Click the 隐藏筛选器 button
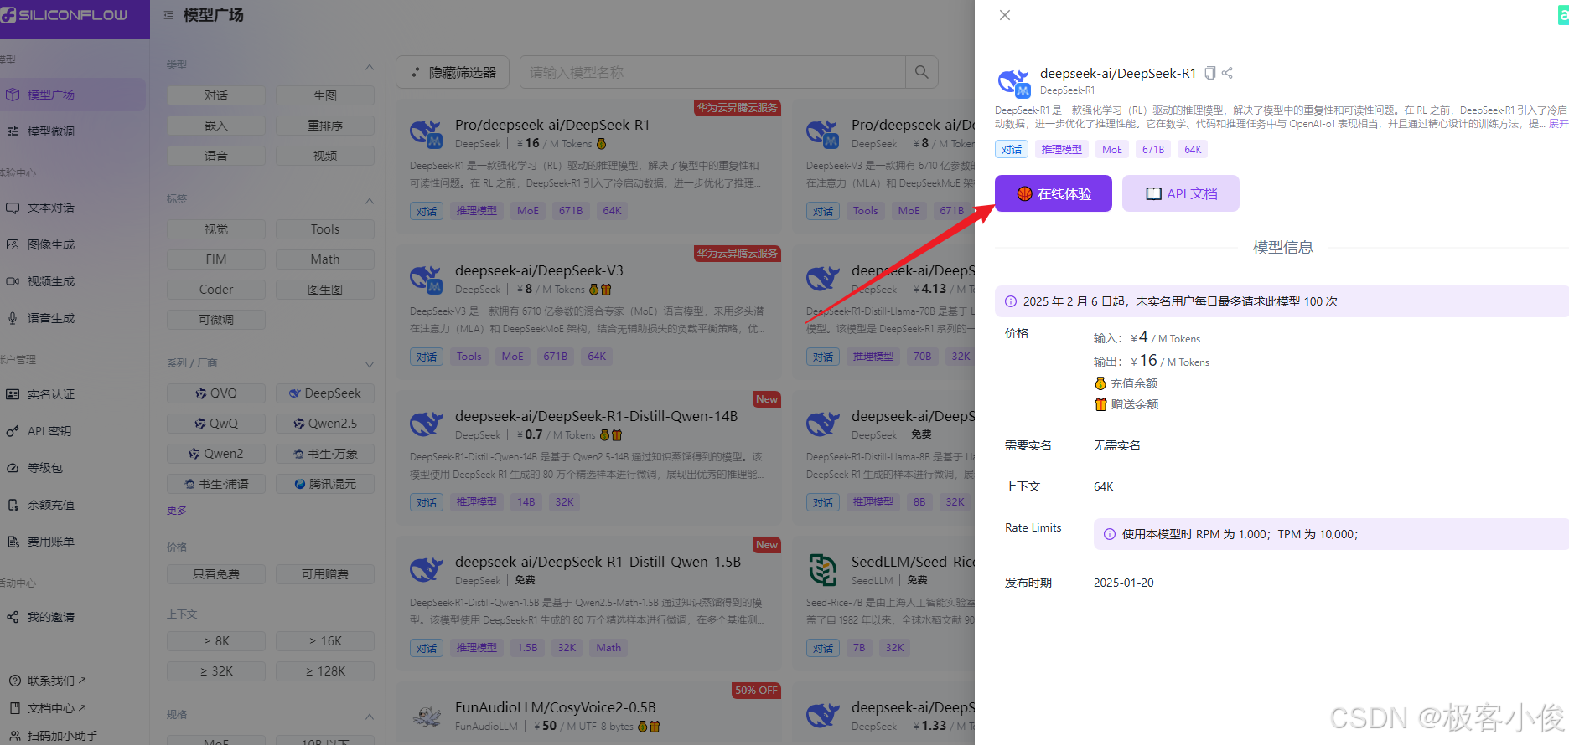Image resolution: width=1569 pixels, height=745 pixels. (453, 73)
